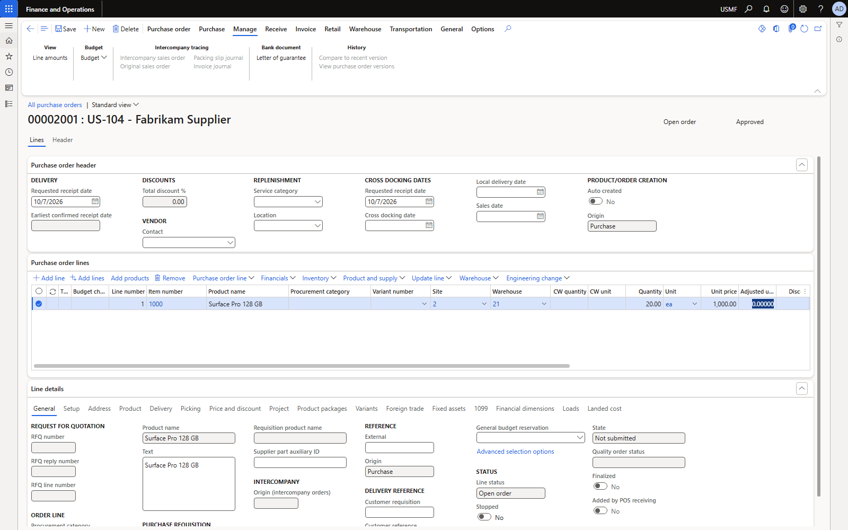Toggle the Auto created switch
The width and height of the screenshot is (848, 530).
point(596,201)
